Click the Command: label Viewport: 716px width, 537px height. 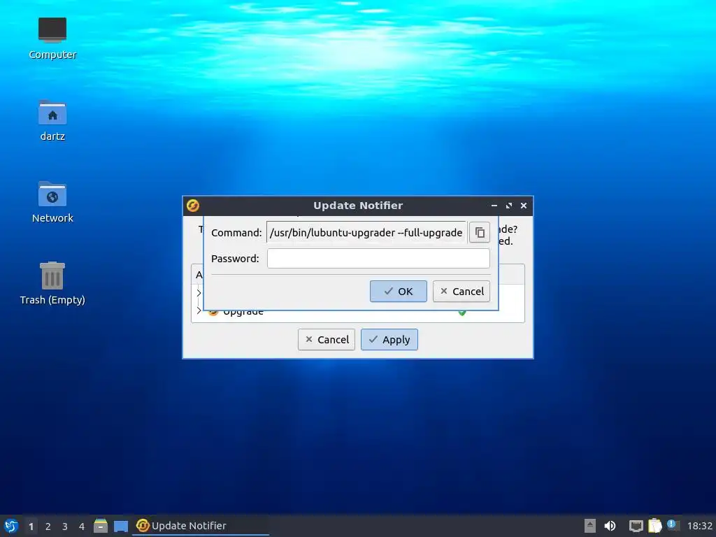[x=236, y=232]
